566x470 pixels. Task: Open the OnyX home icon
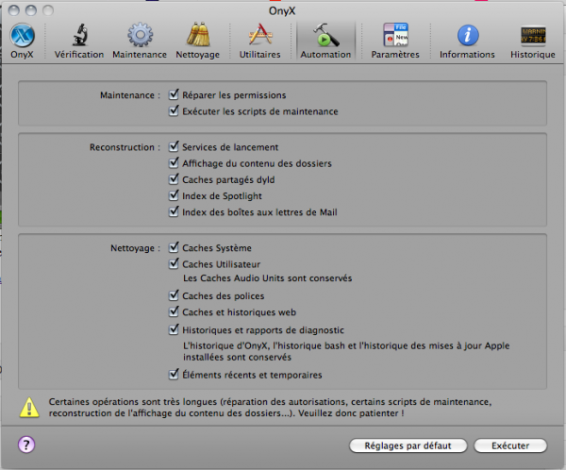click(22, 36)
